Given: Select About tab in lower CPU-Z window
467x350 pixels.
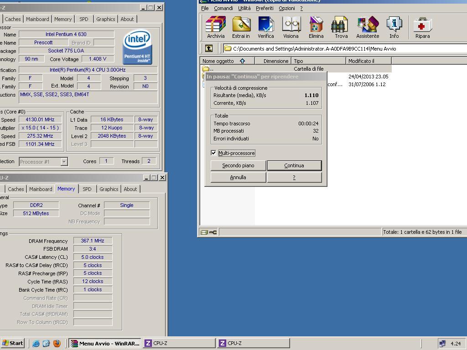Looking at the screenshot, I should [130, 189].
